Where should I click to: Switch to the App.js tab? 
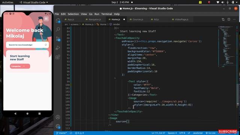point(70,19)
